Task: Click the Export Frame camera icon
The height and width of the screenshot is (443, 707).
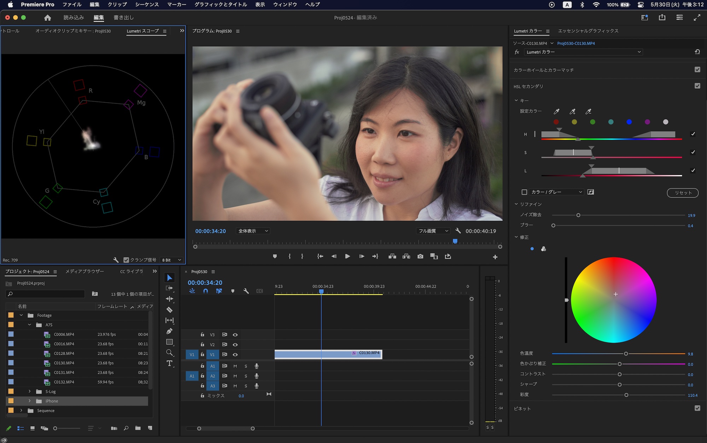Action: 420,256
